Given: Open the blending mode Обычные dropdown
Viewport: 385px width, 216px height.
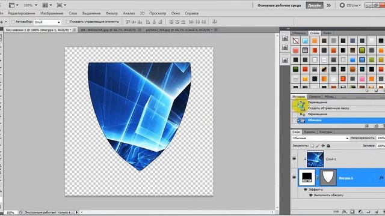Looking at the screenshot, I should point(321,138).
